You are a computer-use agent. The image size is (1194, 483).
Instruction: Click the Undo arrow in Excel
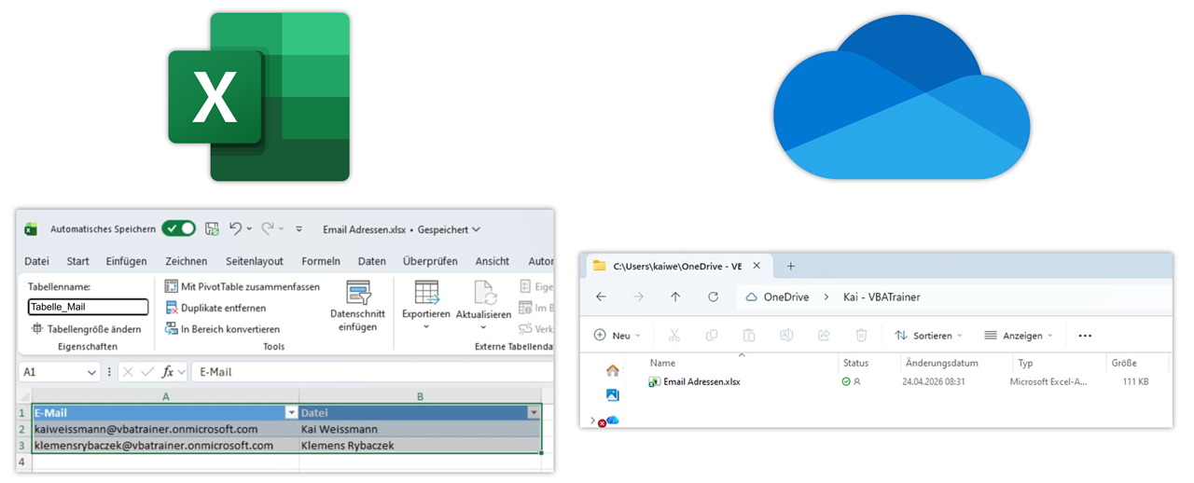coord(235,228)
